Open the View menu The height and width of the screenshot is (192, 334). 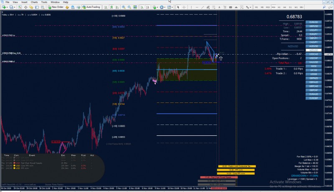click(15, 2)
